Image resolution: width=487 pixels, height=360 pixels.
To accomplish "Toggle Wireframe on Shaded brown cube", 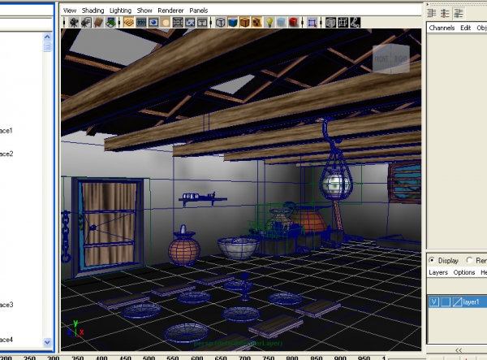I will point(245,23).
